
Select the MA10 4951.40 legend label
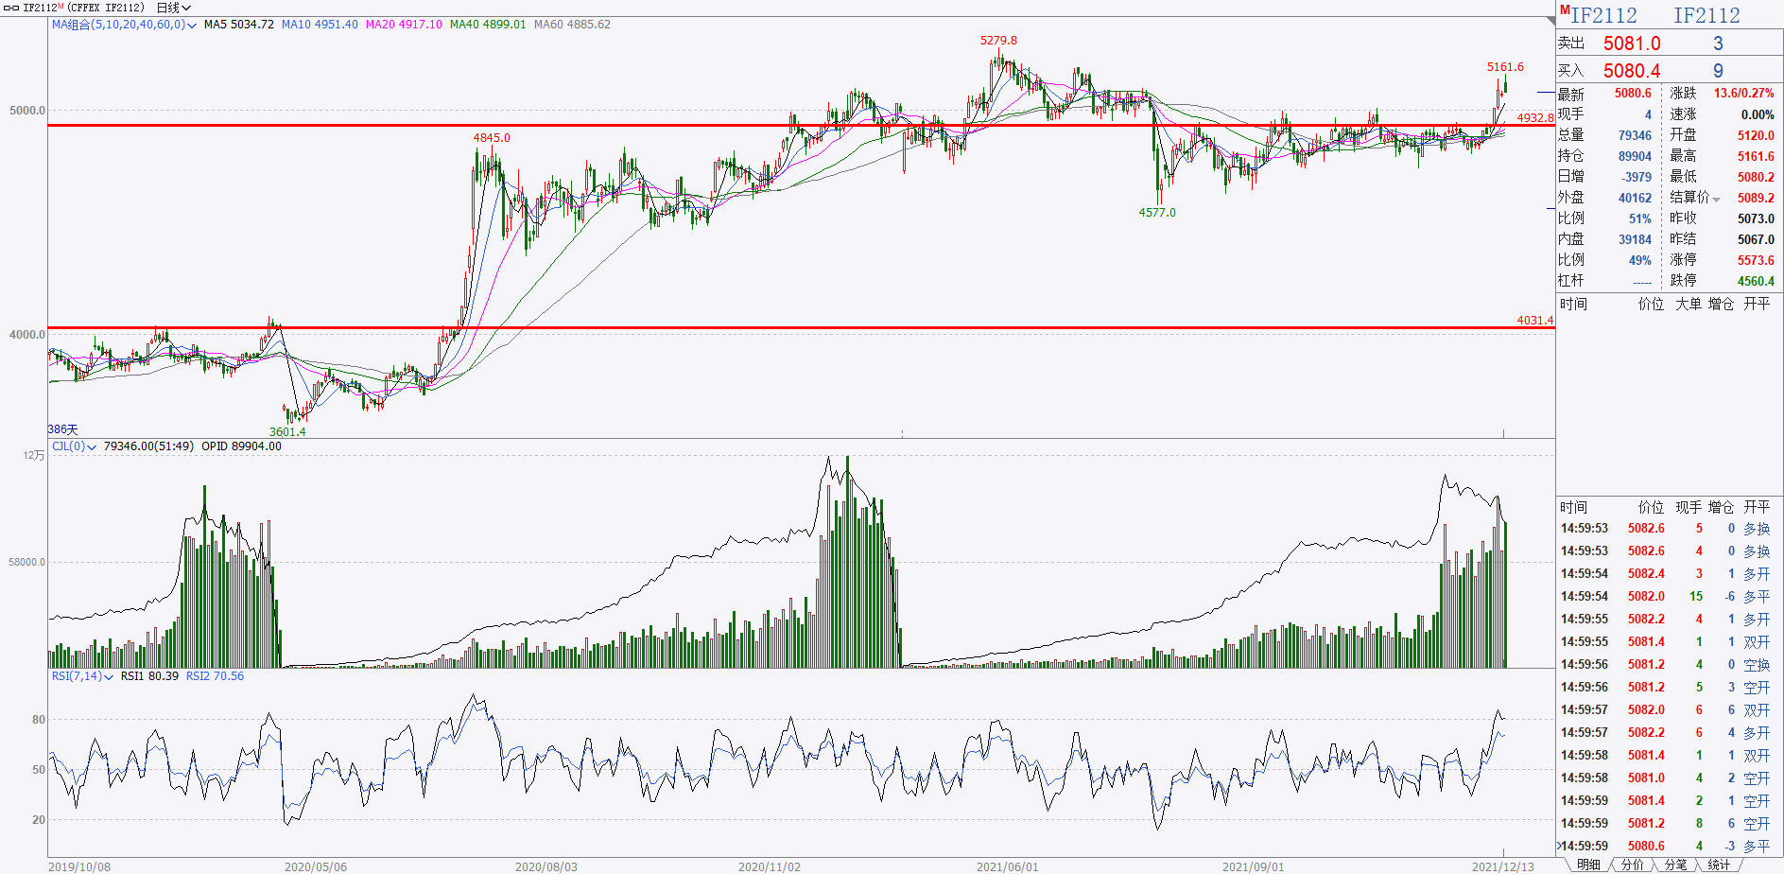[x=320, y=25]
